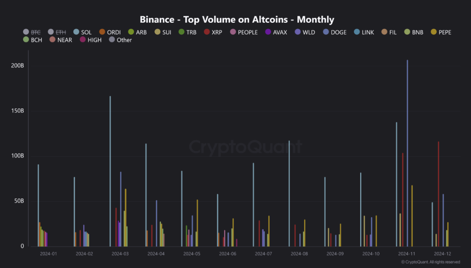This screenshot has height=268, width=471.
Task: Click the CryptoQuant copyright notice
Action: (430, 262)
